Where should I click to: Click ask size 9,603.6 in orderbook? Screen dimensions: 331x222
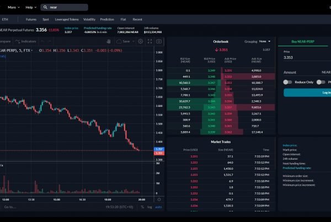pyautogui.click(x=257, y=107)
